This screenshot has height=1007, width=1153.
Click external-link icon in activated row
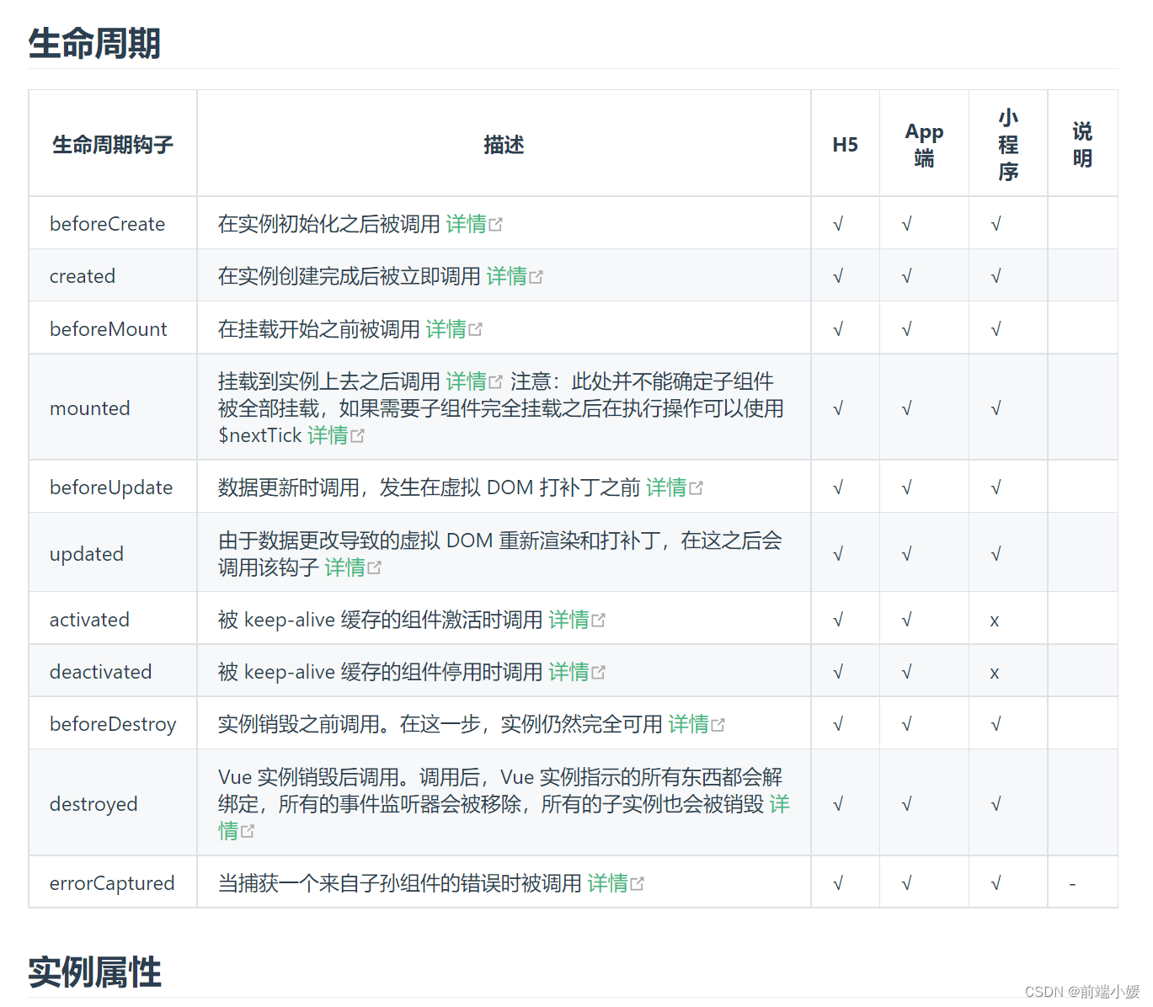[599, 621]
